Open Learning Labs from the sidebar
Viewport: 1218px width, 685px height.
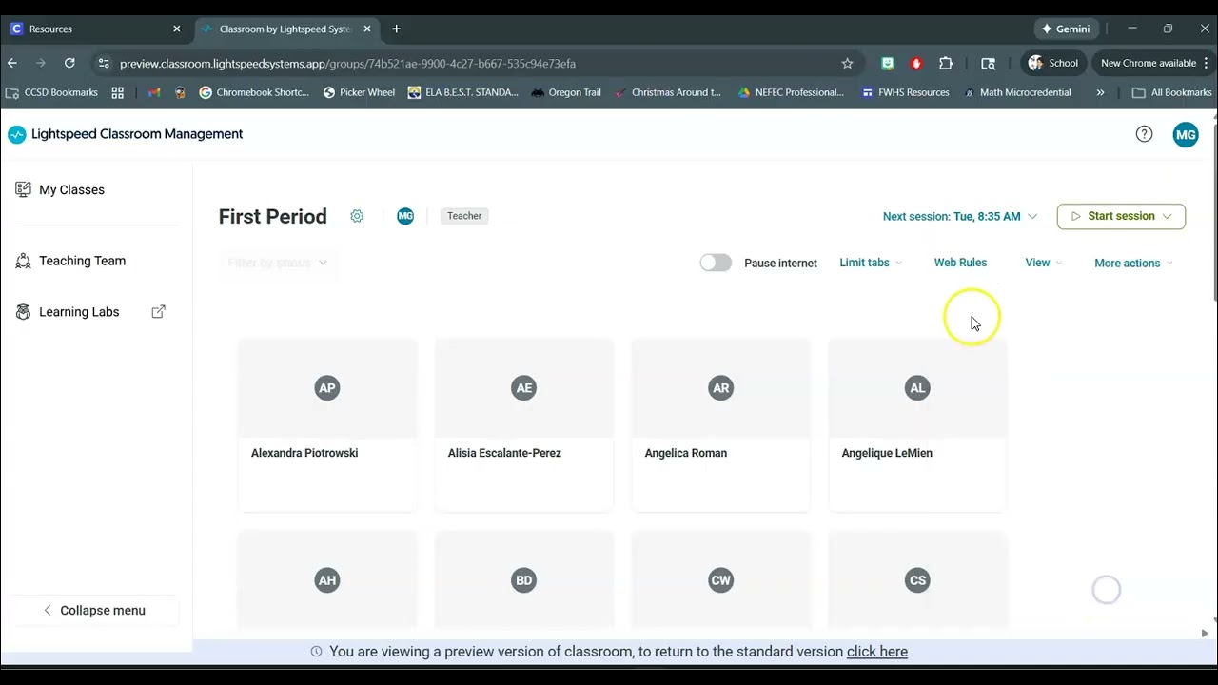point(79,312)
